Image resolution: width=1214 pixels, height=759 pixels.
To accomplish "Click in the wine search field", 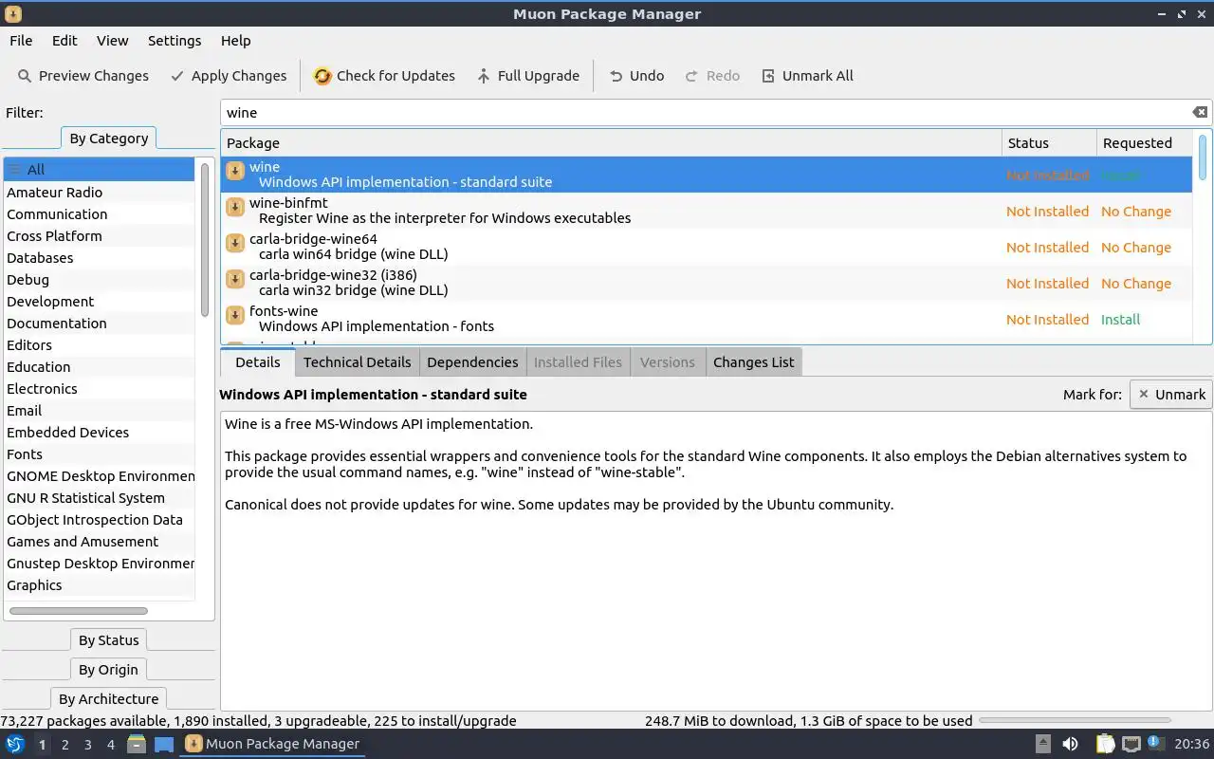I will (707, 113).
